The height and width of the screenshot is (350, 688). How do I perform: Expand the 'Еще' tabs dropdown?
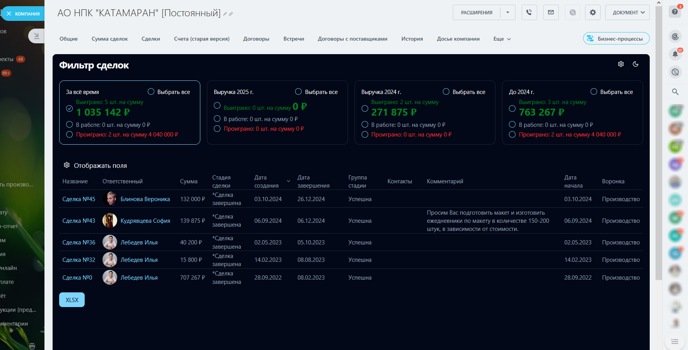(502, 39)
